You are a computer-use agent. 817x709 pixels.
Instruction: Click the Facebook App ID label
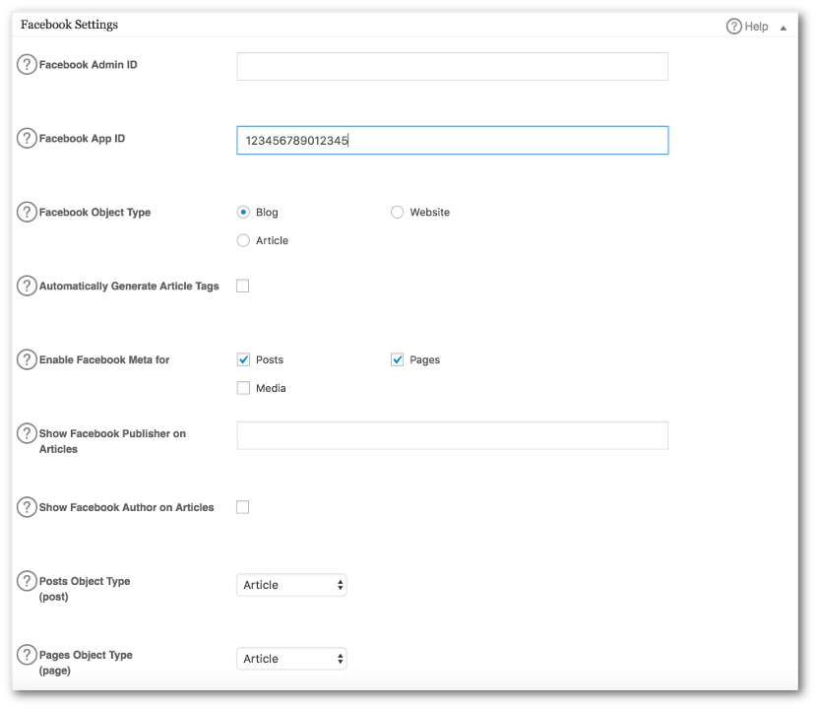tap(82, 139)
